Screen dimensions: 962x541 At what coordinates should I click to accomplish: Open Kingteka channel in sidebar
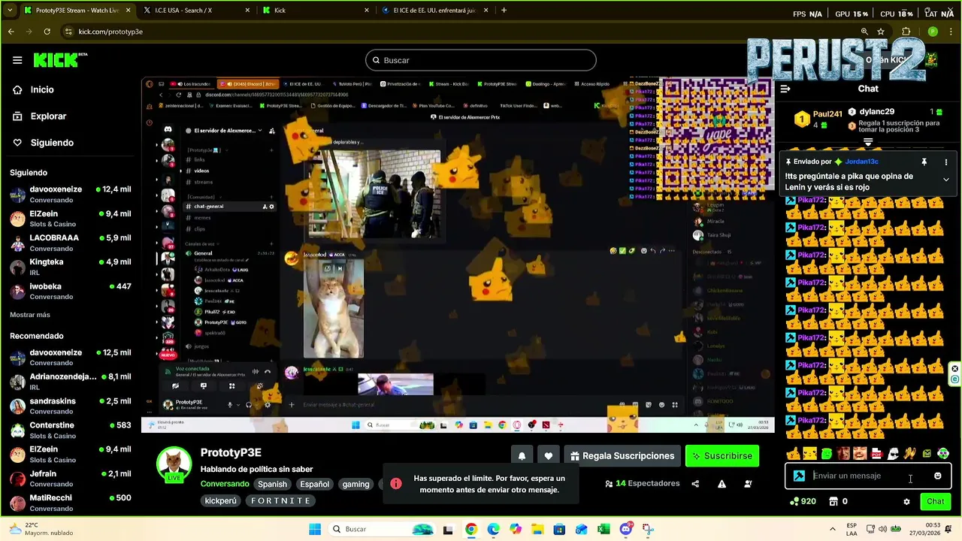pos(71,267)
